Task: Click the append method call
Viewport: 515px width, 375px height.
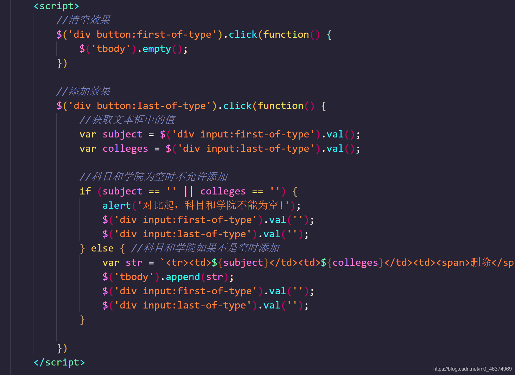Action: tap(183, 277)
